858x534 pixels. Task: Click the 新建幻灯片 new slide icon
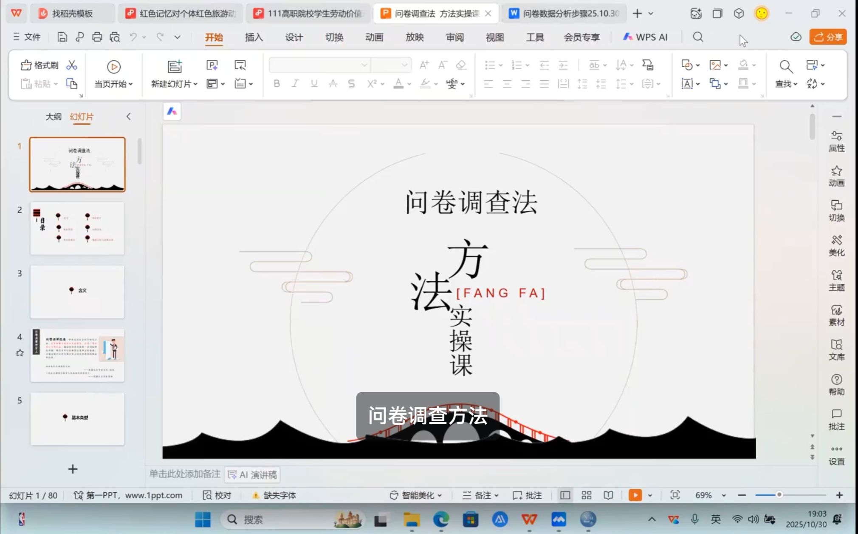tap(174, 66)
